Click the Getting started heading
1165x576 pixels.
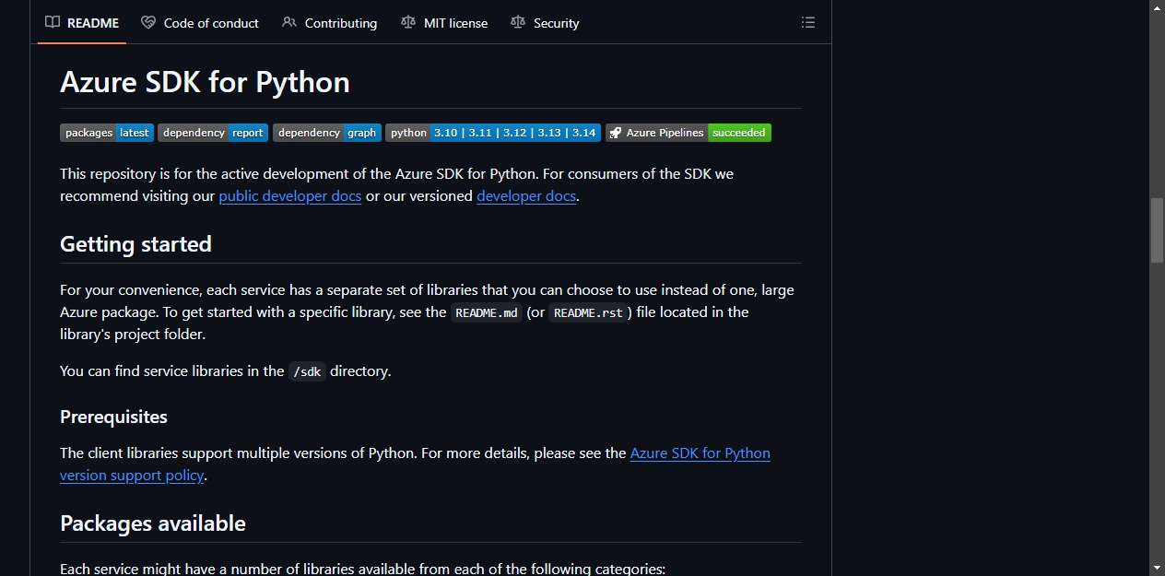135,244
